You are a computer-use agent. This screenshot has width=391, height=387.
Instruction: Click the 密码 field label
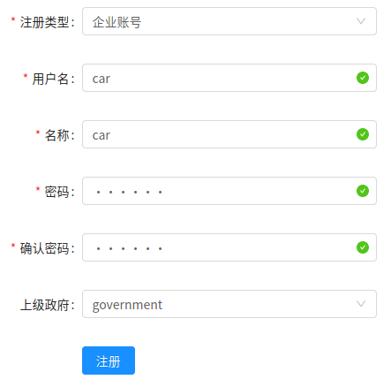57,192
